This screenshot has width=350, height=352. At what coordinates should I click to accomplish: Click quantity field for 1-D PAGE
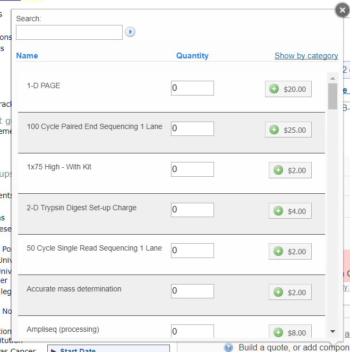[192, 88]
